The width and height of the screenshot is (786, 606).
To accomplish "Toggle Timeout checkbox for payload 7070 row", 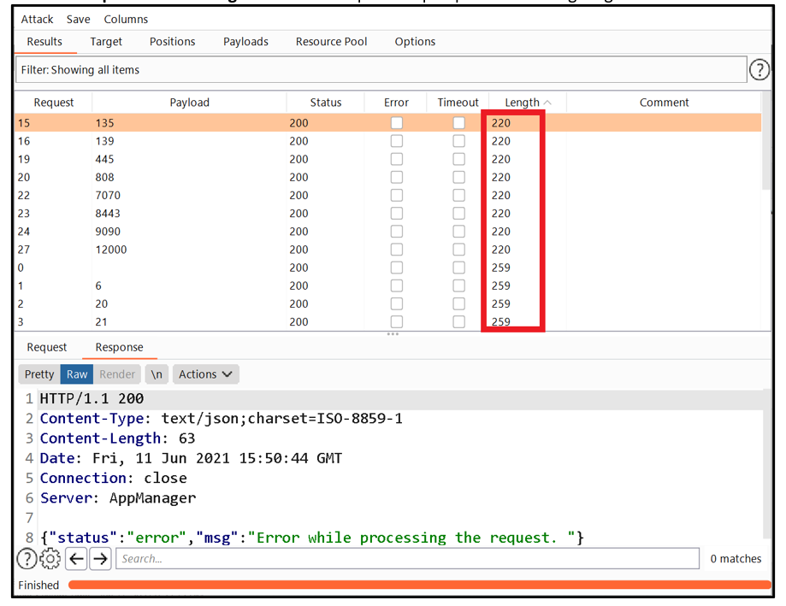I will (458, 196).
